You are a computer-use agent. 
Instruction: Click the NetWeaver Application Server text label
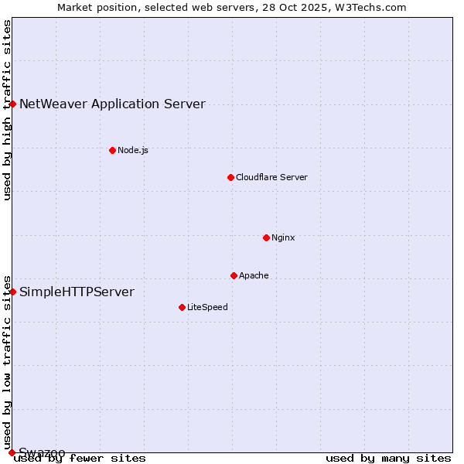pyautogui.click(x=112, y=104)
